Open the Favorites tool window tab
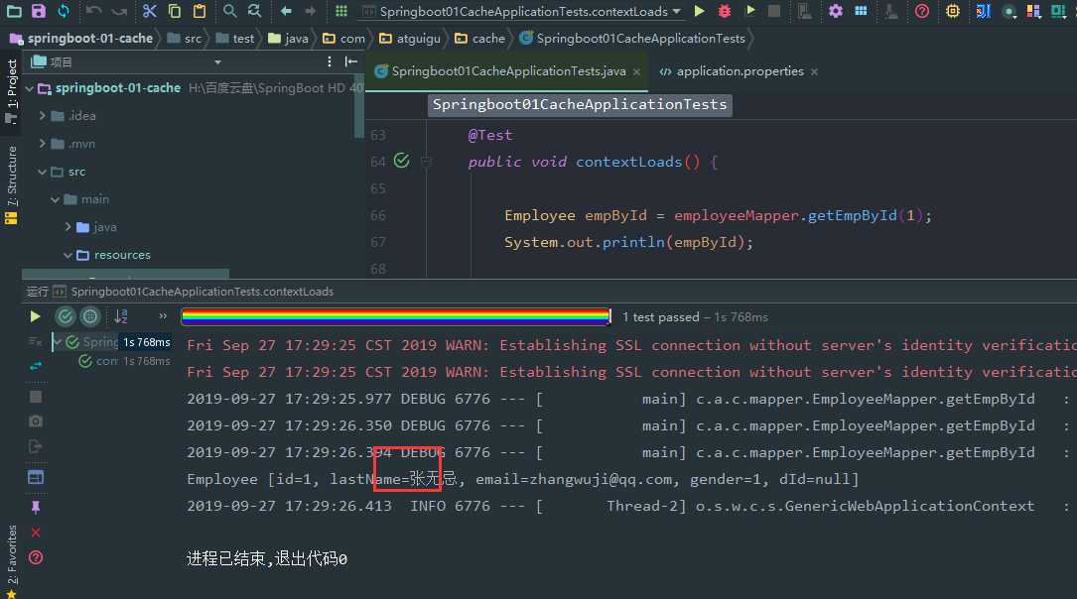Viewport: 1077px width, 599px height. coord(11,559)
